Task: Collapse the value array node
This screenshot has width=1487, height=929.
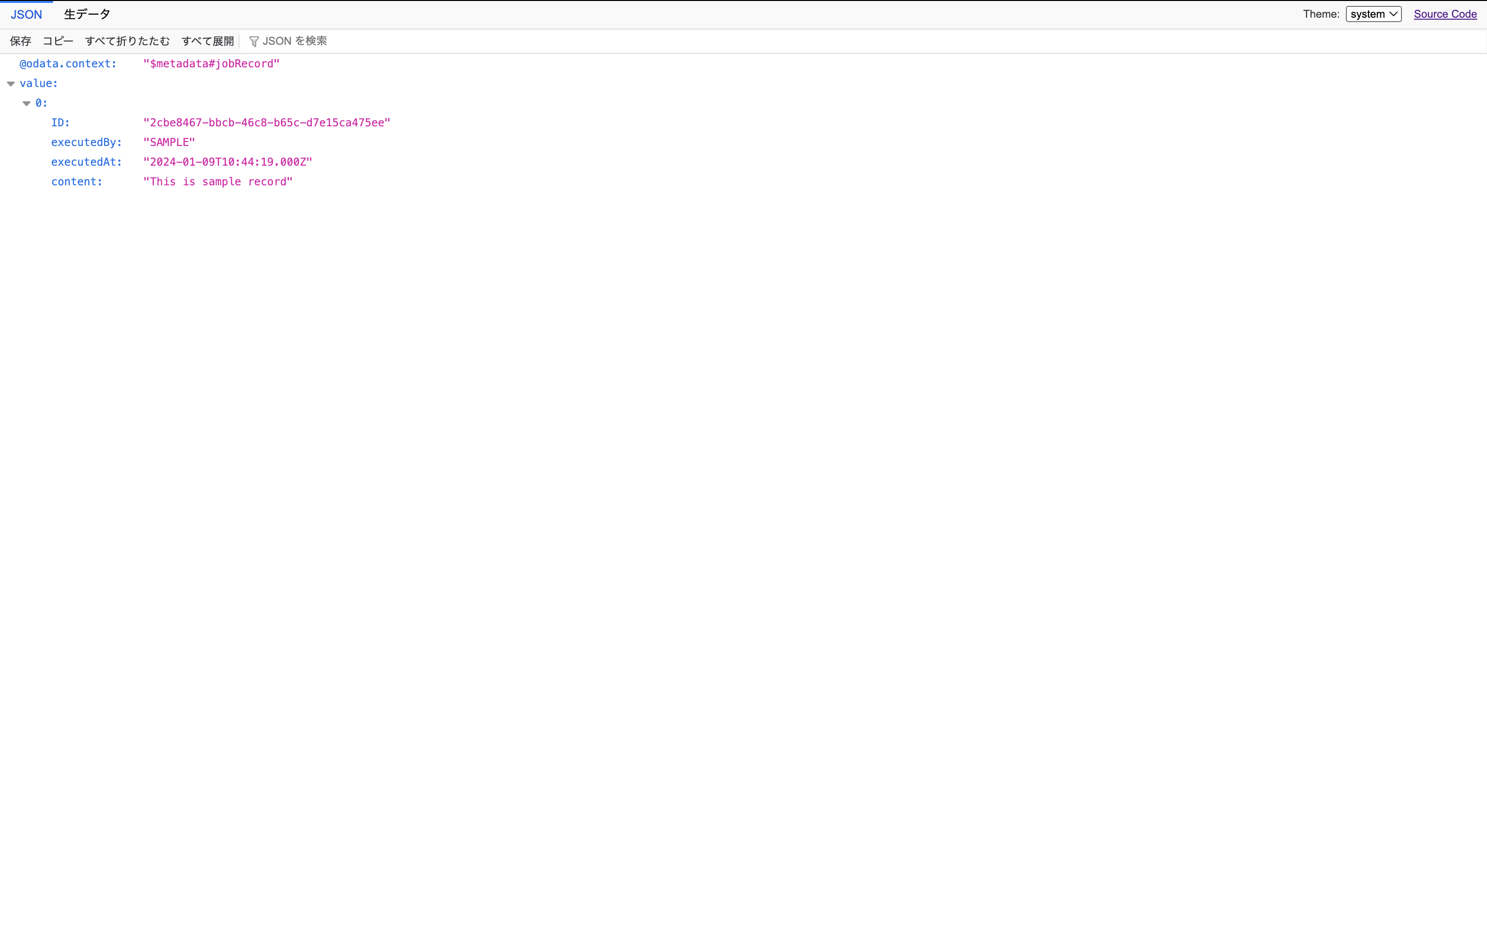Action: click(11, 84)
